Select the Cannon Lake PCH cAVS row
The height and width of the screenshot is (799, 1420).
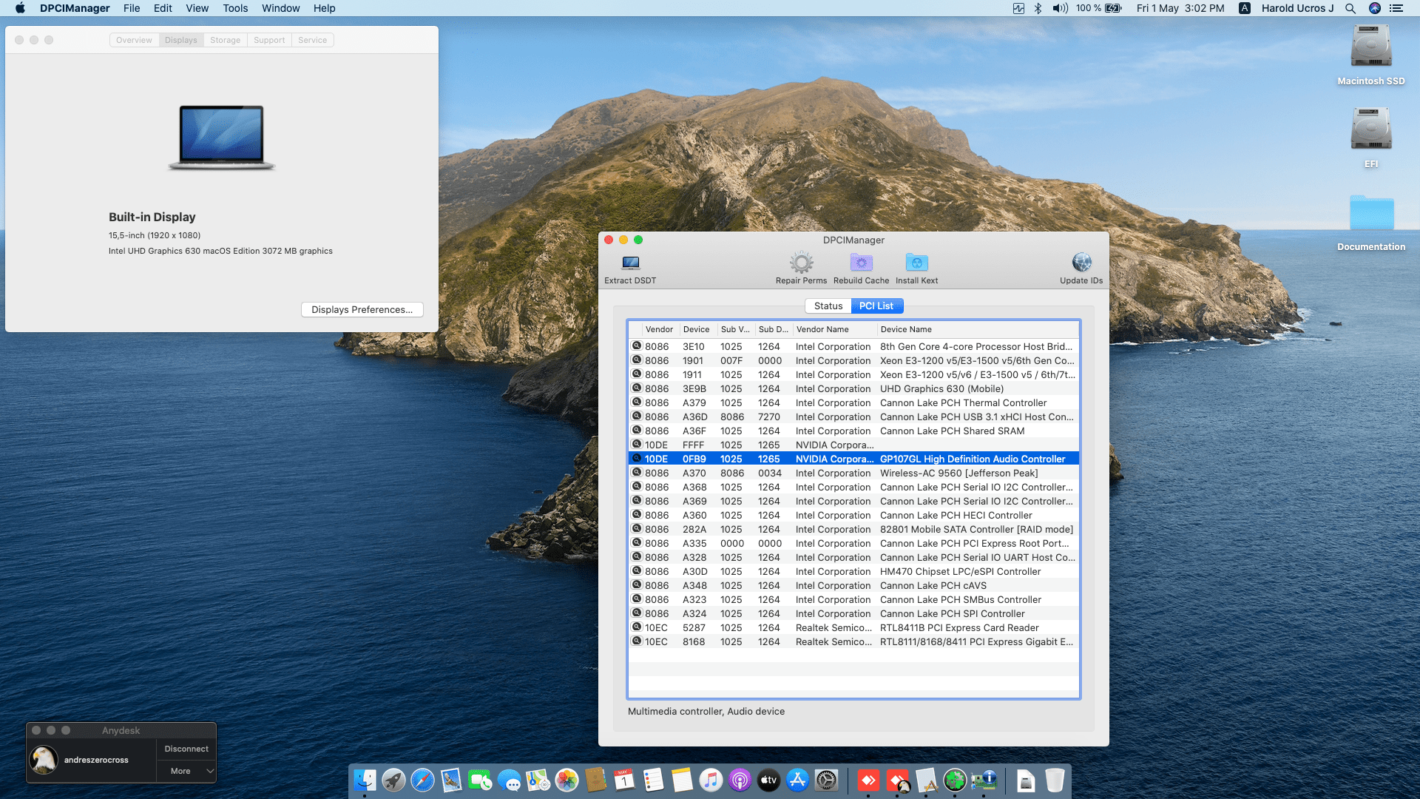point(853,585)
